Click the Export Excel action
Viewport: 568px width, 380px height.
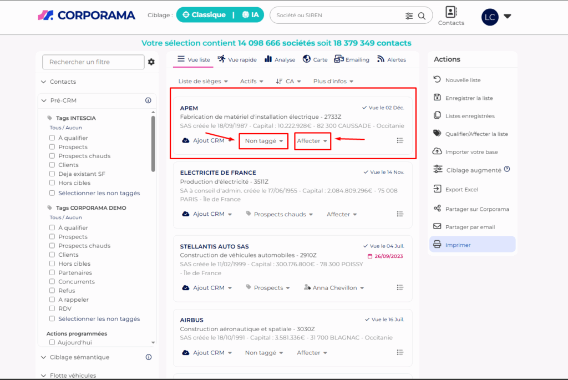[x=461, y=190]
